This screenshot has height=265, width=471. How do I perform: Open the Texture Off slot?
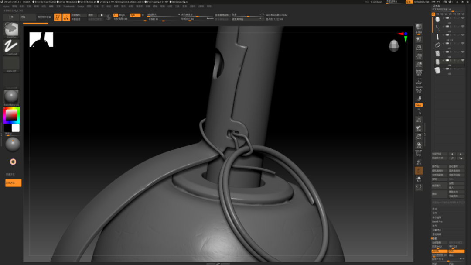(x=11, y=81)
